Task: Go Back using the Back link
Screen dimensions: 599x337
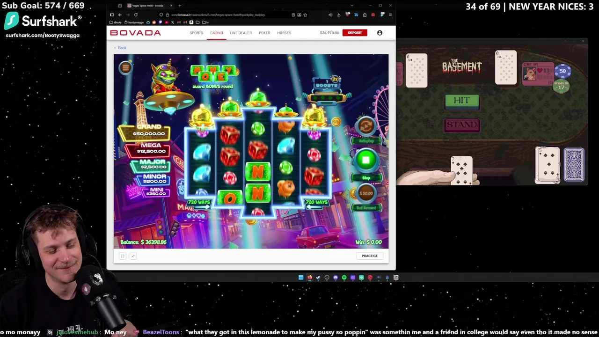Action: (x=120, y=48)
